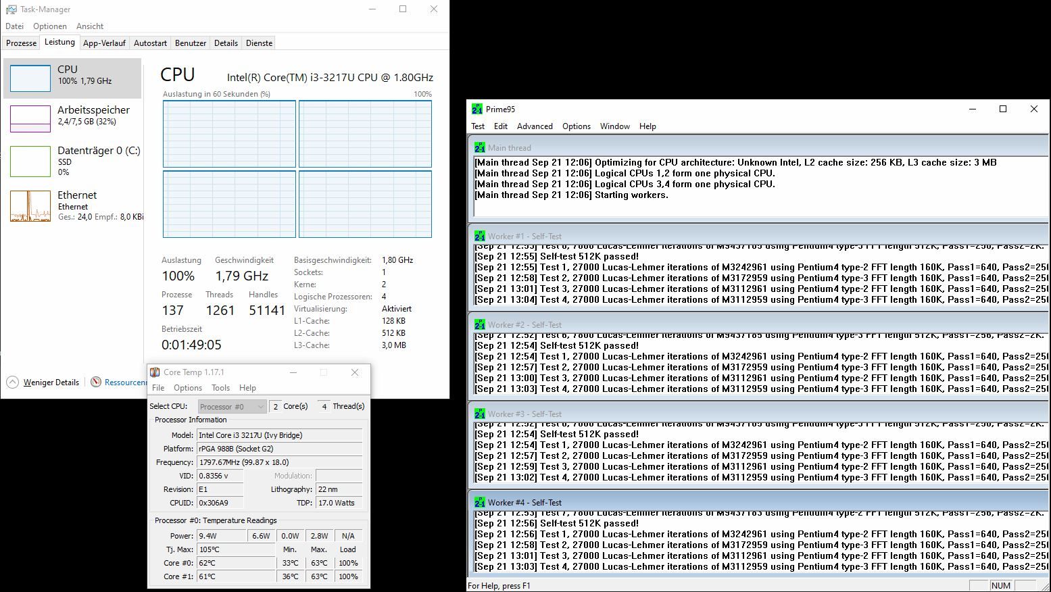
Task: Open the Optionen menu in Task-Manager
Action: point(50,26)
